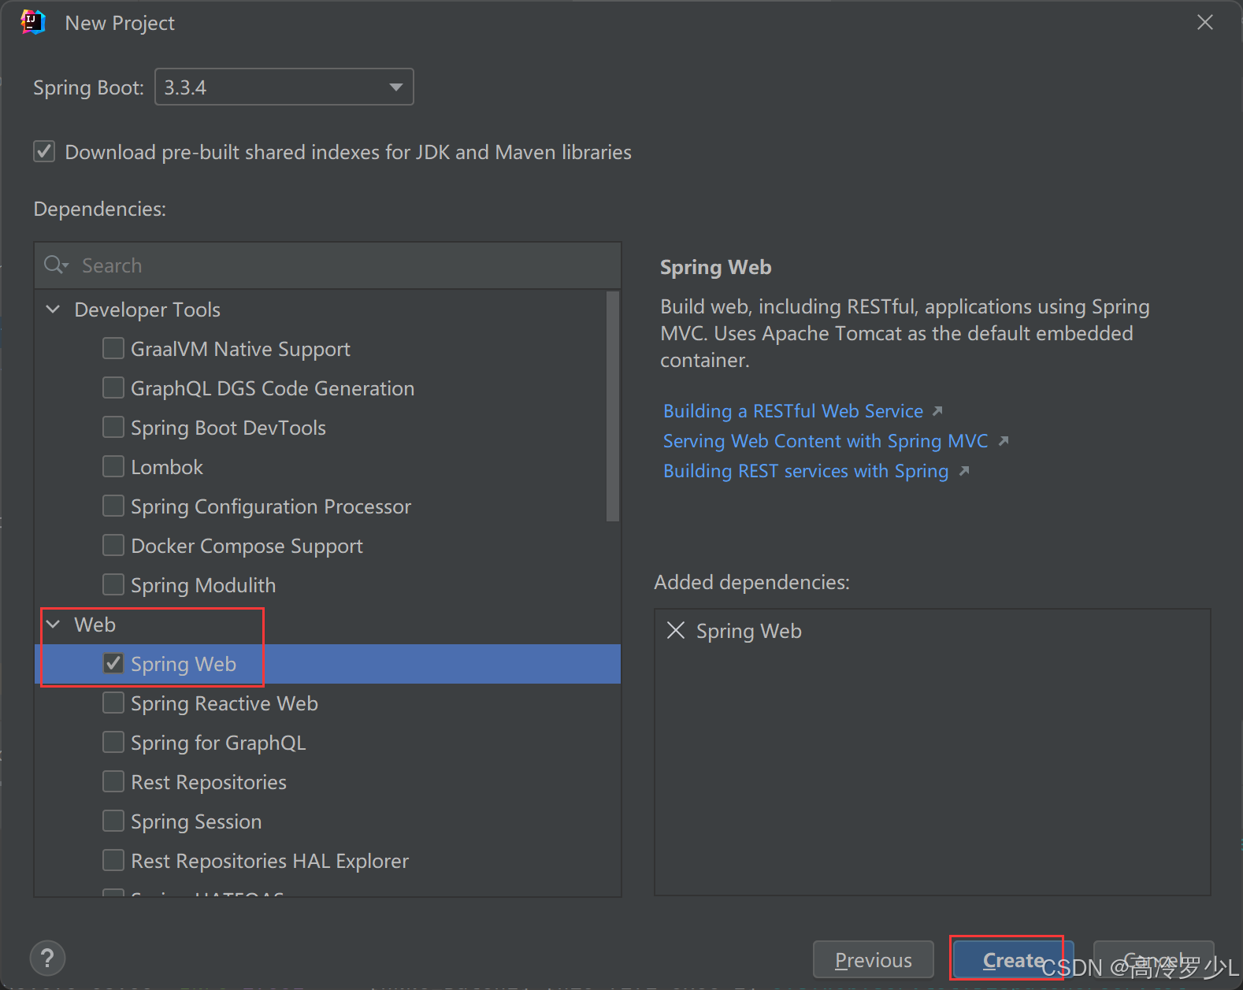
Task: Open Building a RESTful Web Service link
Action: pos(793,411)
